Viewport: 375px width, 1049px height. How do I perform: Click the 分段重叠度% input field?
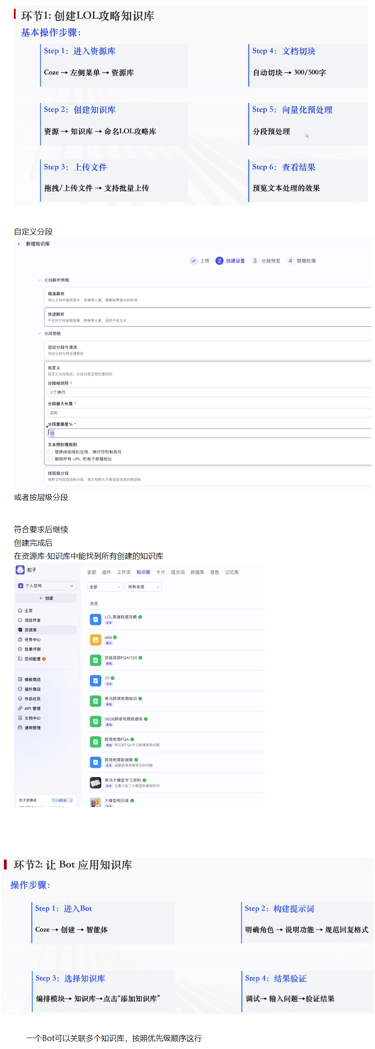click(209, 433)
